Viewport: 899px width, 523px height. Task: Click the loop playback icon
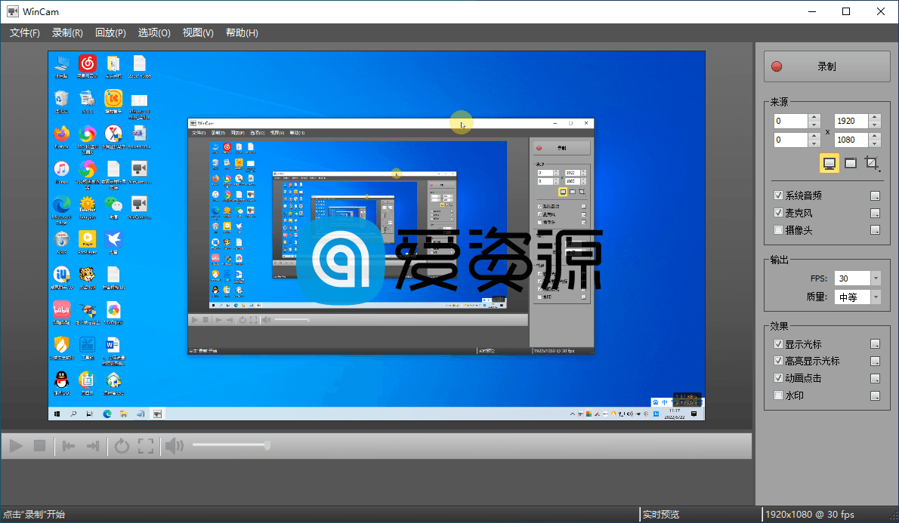point(122,445)
